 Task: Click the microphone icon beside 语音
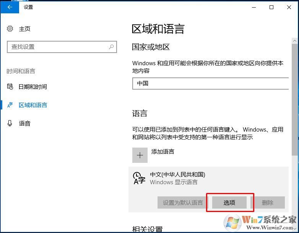[10, 123]
